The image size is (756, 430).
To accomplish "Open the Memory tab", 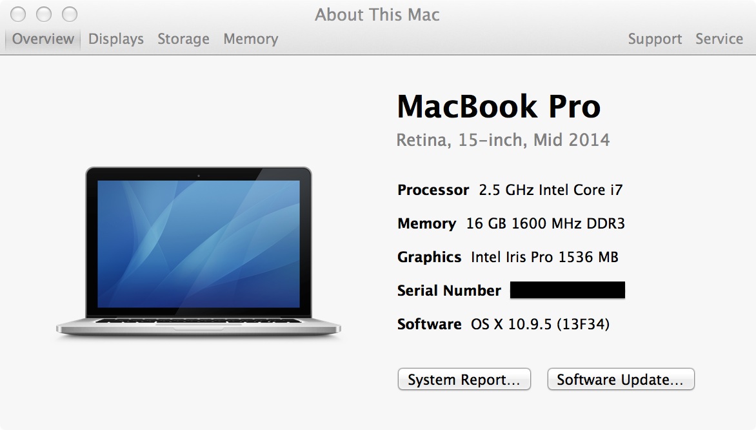I will pyautogui.click(x=251, y=39).
